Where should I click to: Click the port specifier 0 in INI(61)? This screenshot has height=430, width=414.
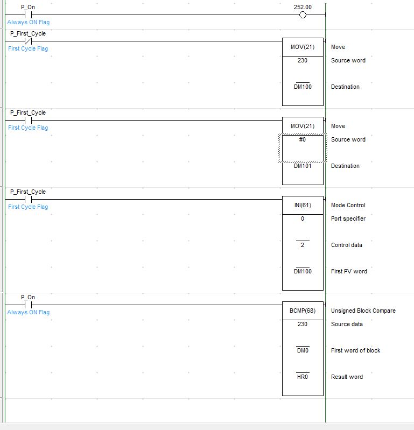[x=303, y=218]
